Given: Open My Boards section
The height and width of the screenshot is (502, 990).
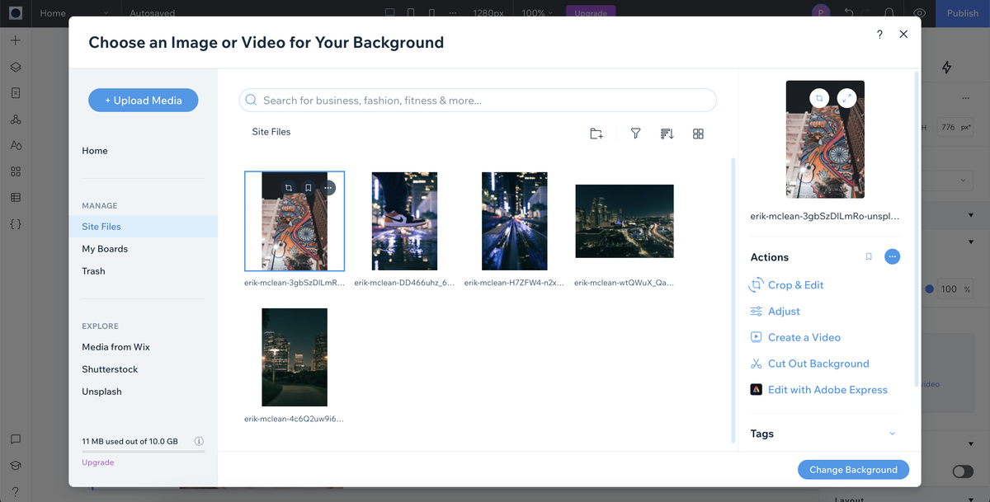Looking at the screenshot, I should point(104,248).
